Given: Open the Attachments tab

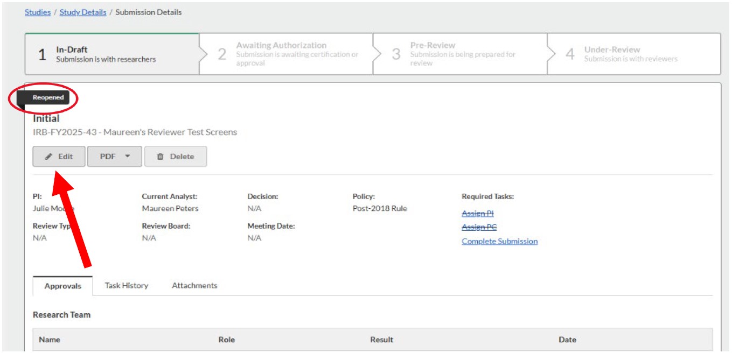Looking at the screenshot, I should 194,286.
